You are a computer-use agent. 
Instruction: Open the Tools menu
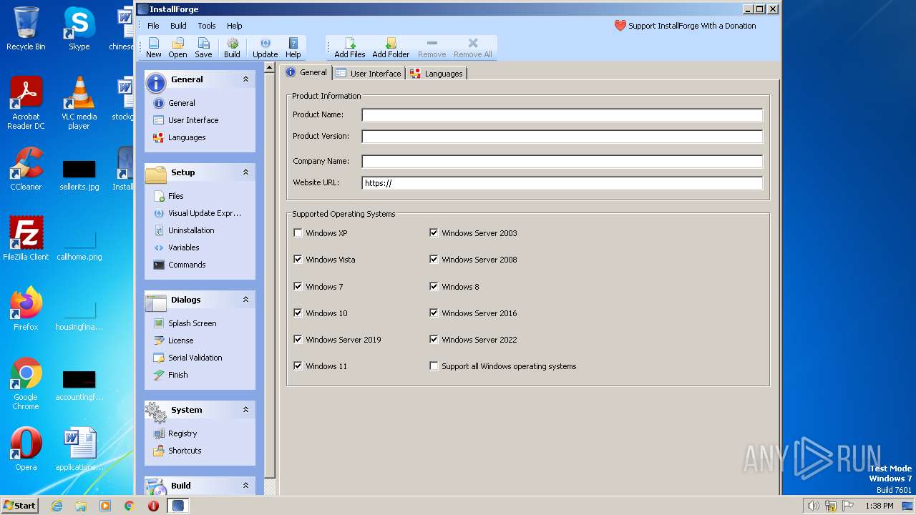[207, 26]
